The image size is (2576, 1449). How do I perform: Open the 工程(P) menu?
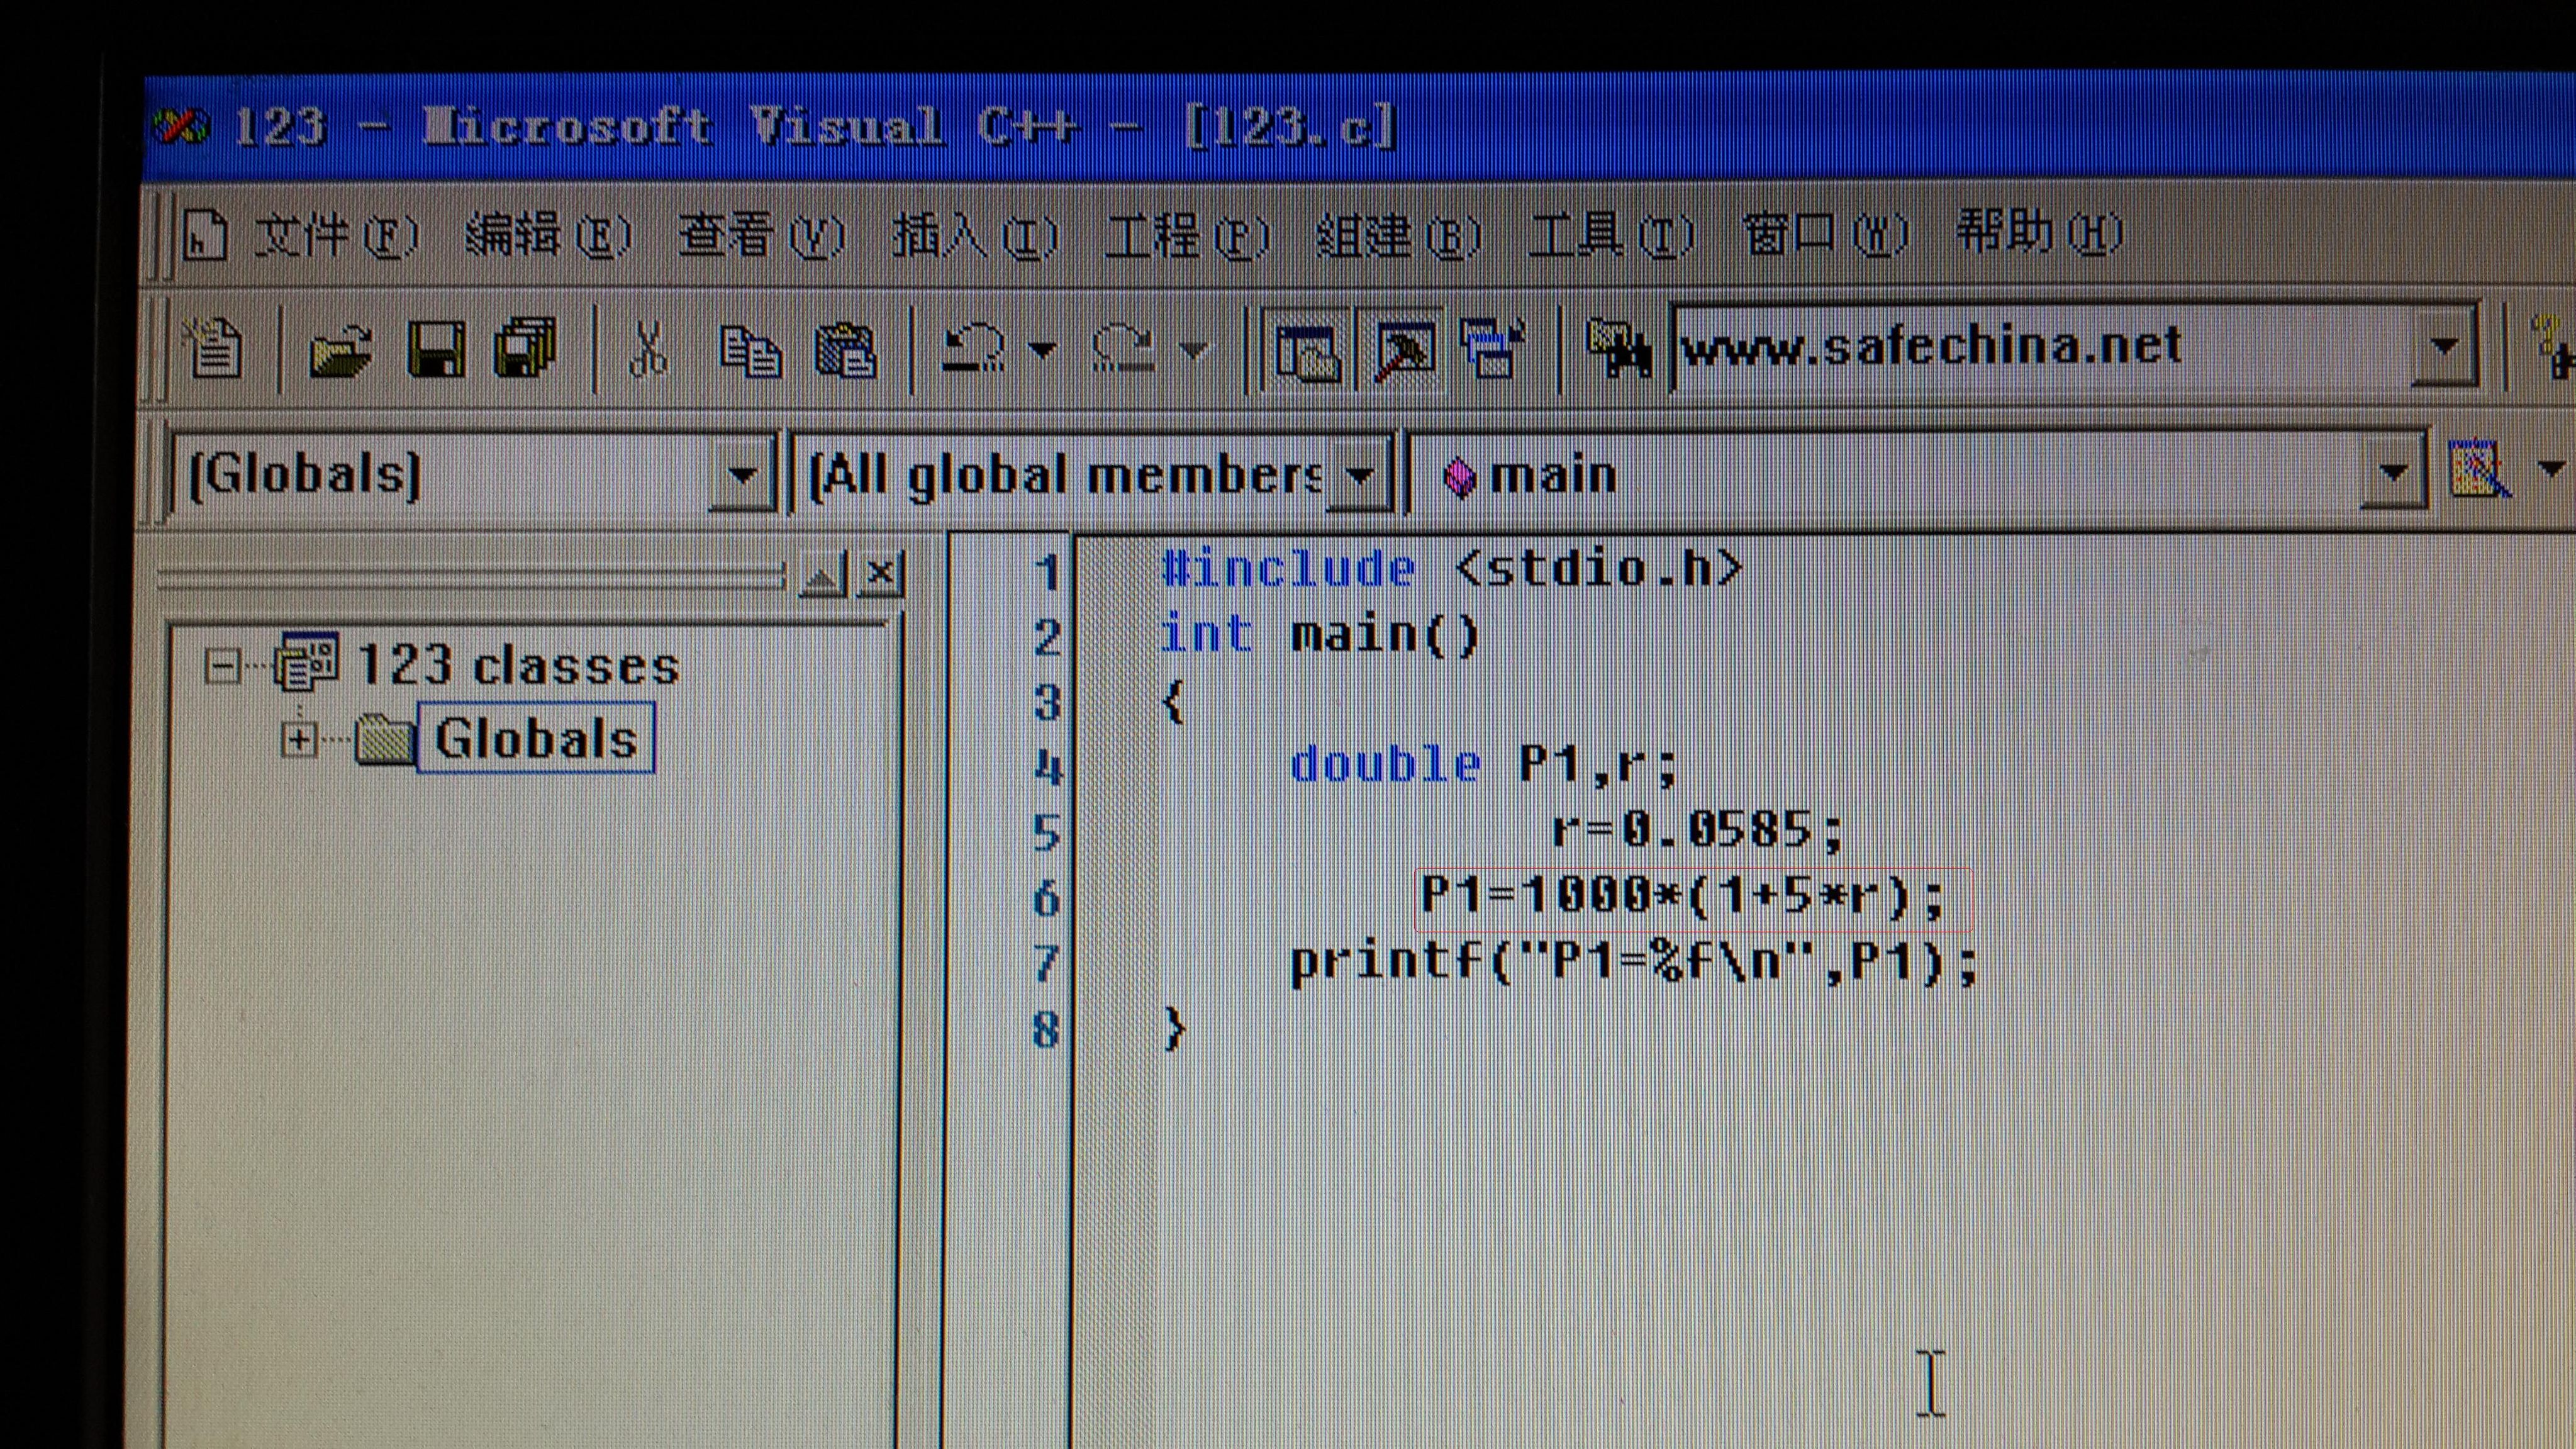(1187, 237)
